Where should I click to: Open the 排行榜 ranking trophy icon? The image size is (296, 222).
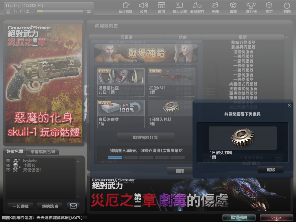tap(251, 8)
